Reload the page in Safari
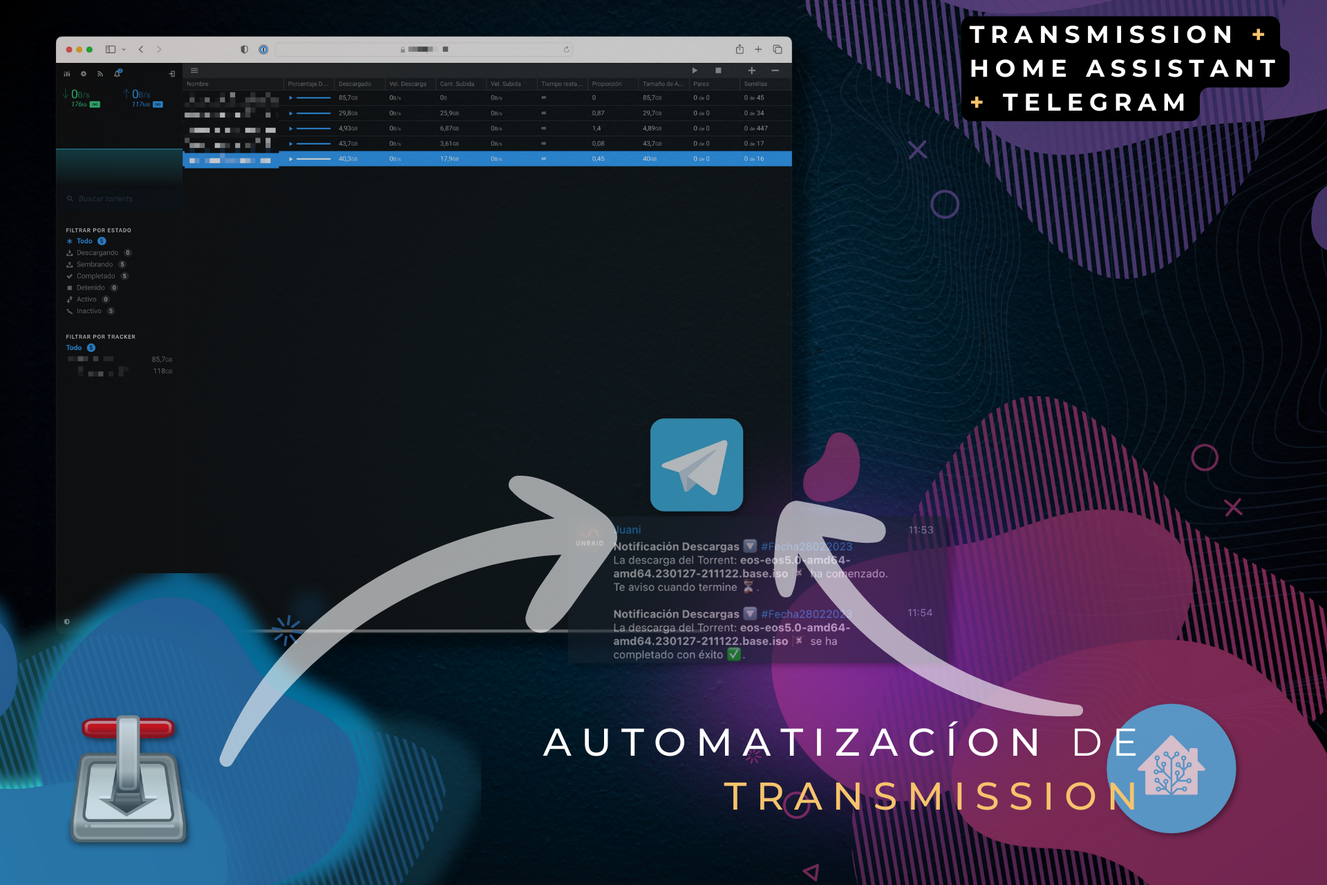 click(567, 49)
